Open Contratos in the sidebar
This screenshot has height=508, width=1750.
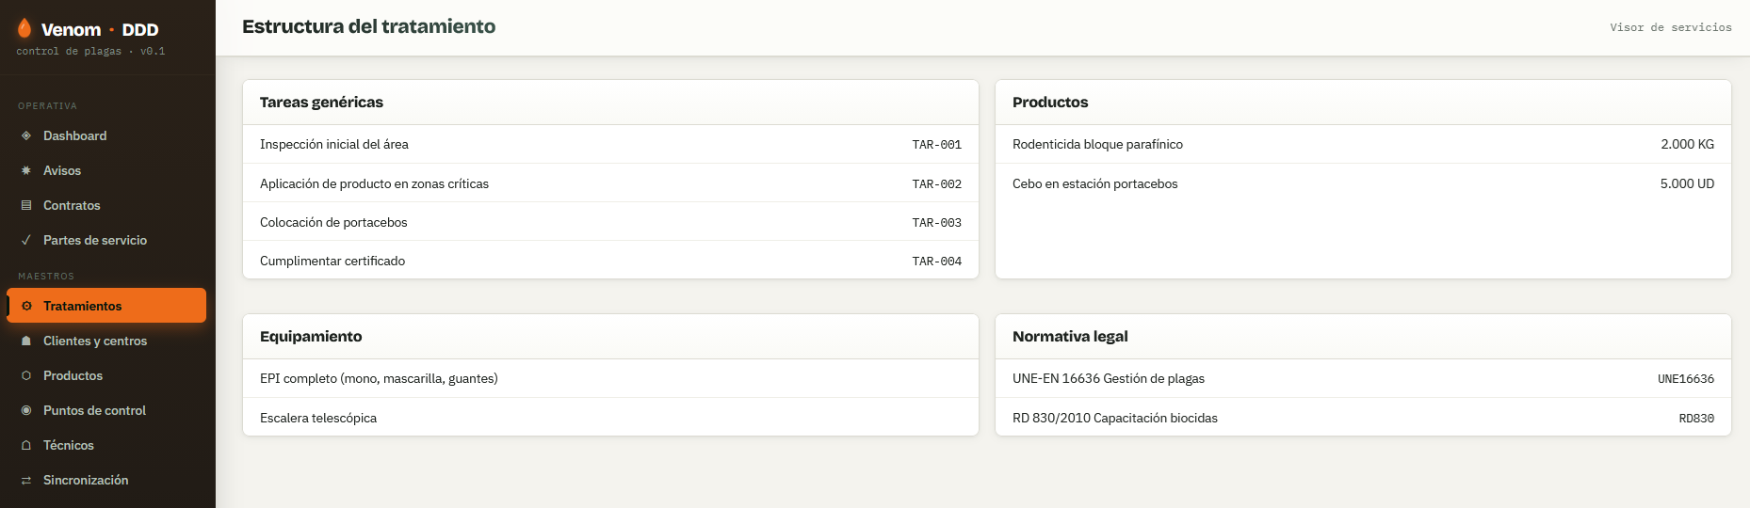pyautogui.click(x=106, y=205)
